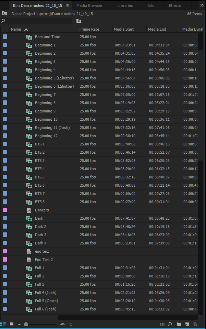Switch to Icon View button

tap(12, 324)
